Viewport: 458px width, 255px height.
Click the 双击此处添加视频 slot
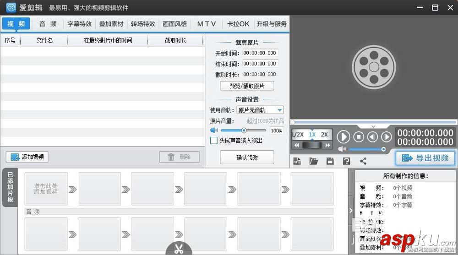tap(46, 189)
